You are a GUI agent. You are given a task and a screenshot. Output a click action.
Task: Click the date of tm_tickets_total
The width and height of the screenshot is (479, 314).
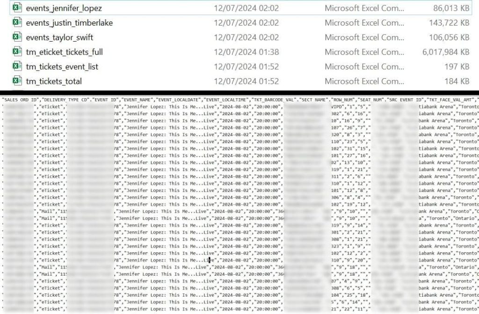click(x=246, y=81)
